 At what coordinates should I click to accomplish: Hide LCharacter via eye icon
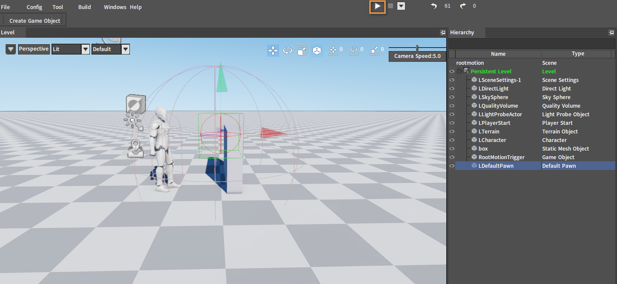(x=452, y=140)
